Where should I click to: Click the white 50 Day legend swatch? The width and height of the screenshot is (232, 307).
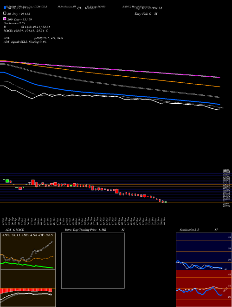pyautogui.click(x=5, y=13)
